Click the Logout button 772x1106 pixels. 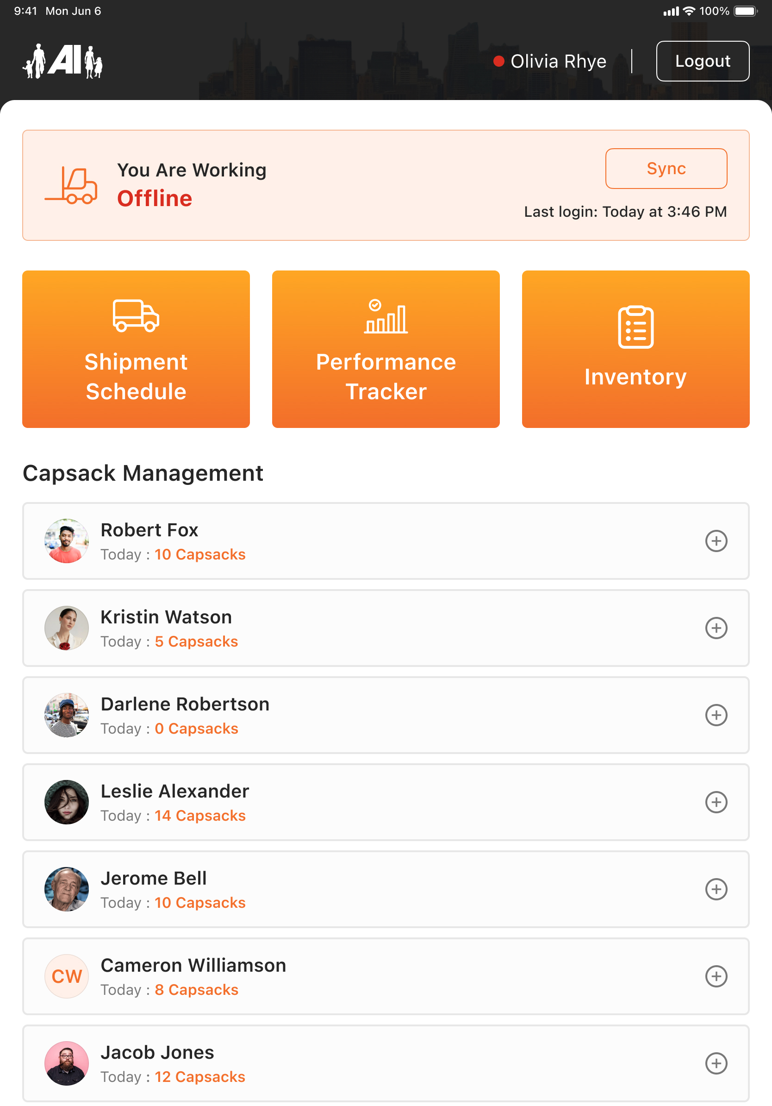click(702, 61)
